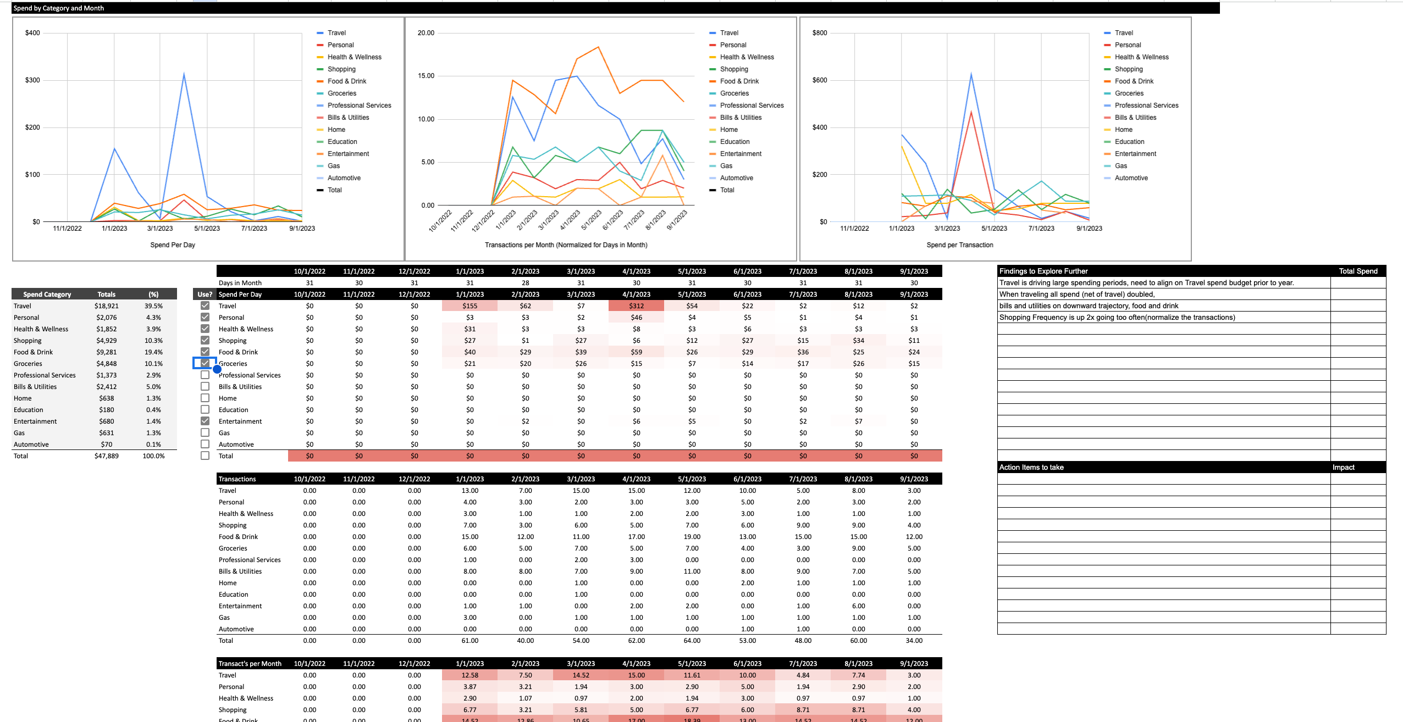Click Shopping green swatch in Spend per Transaction legend

click(1107, 69)
